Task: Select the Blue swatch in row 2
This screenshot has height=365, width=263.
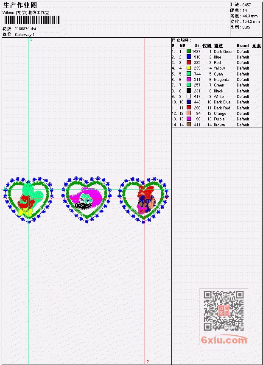Action: tap(189, 57)
